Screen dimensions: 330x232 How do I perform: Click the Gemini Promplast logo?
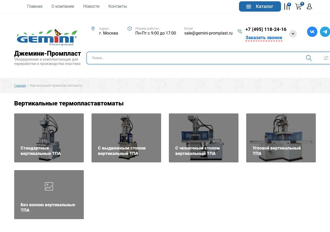pos(47,37)
